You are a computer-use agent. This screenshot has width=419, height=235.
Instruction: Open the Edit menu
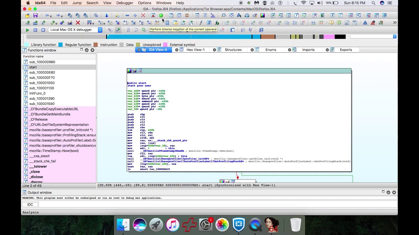point(64,3)
